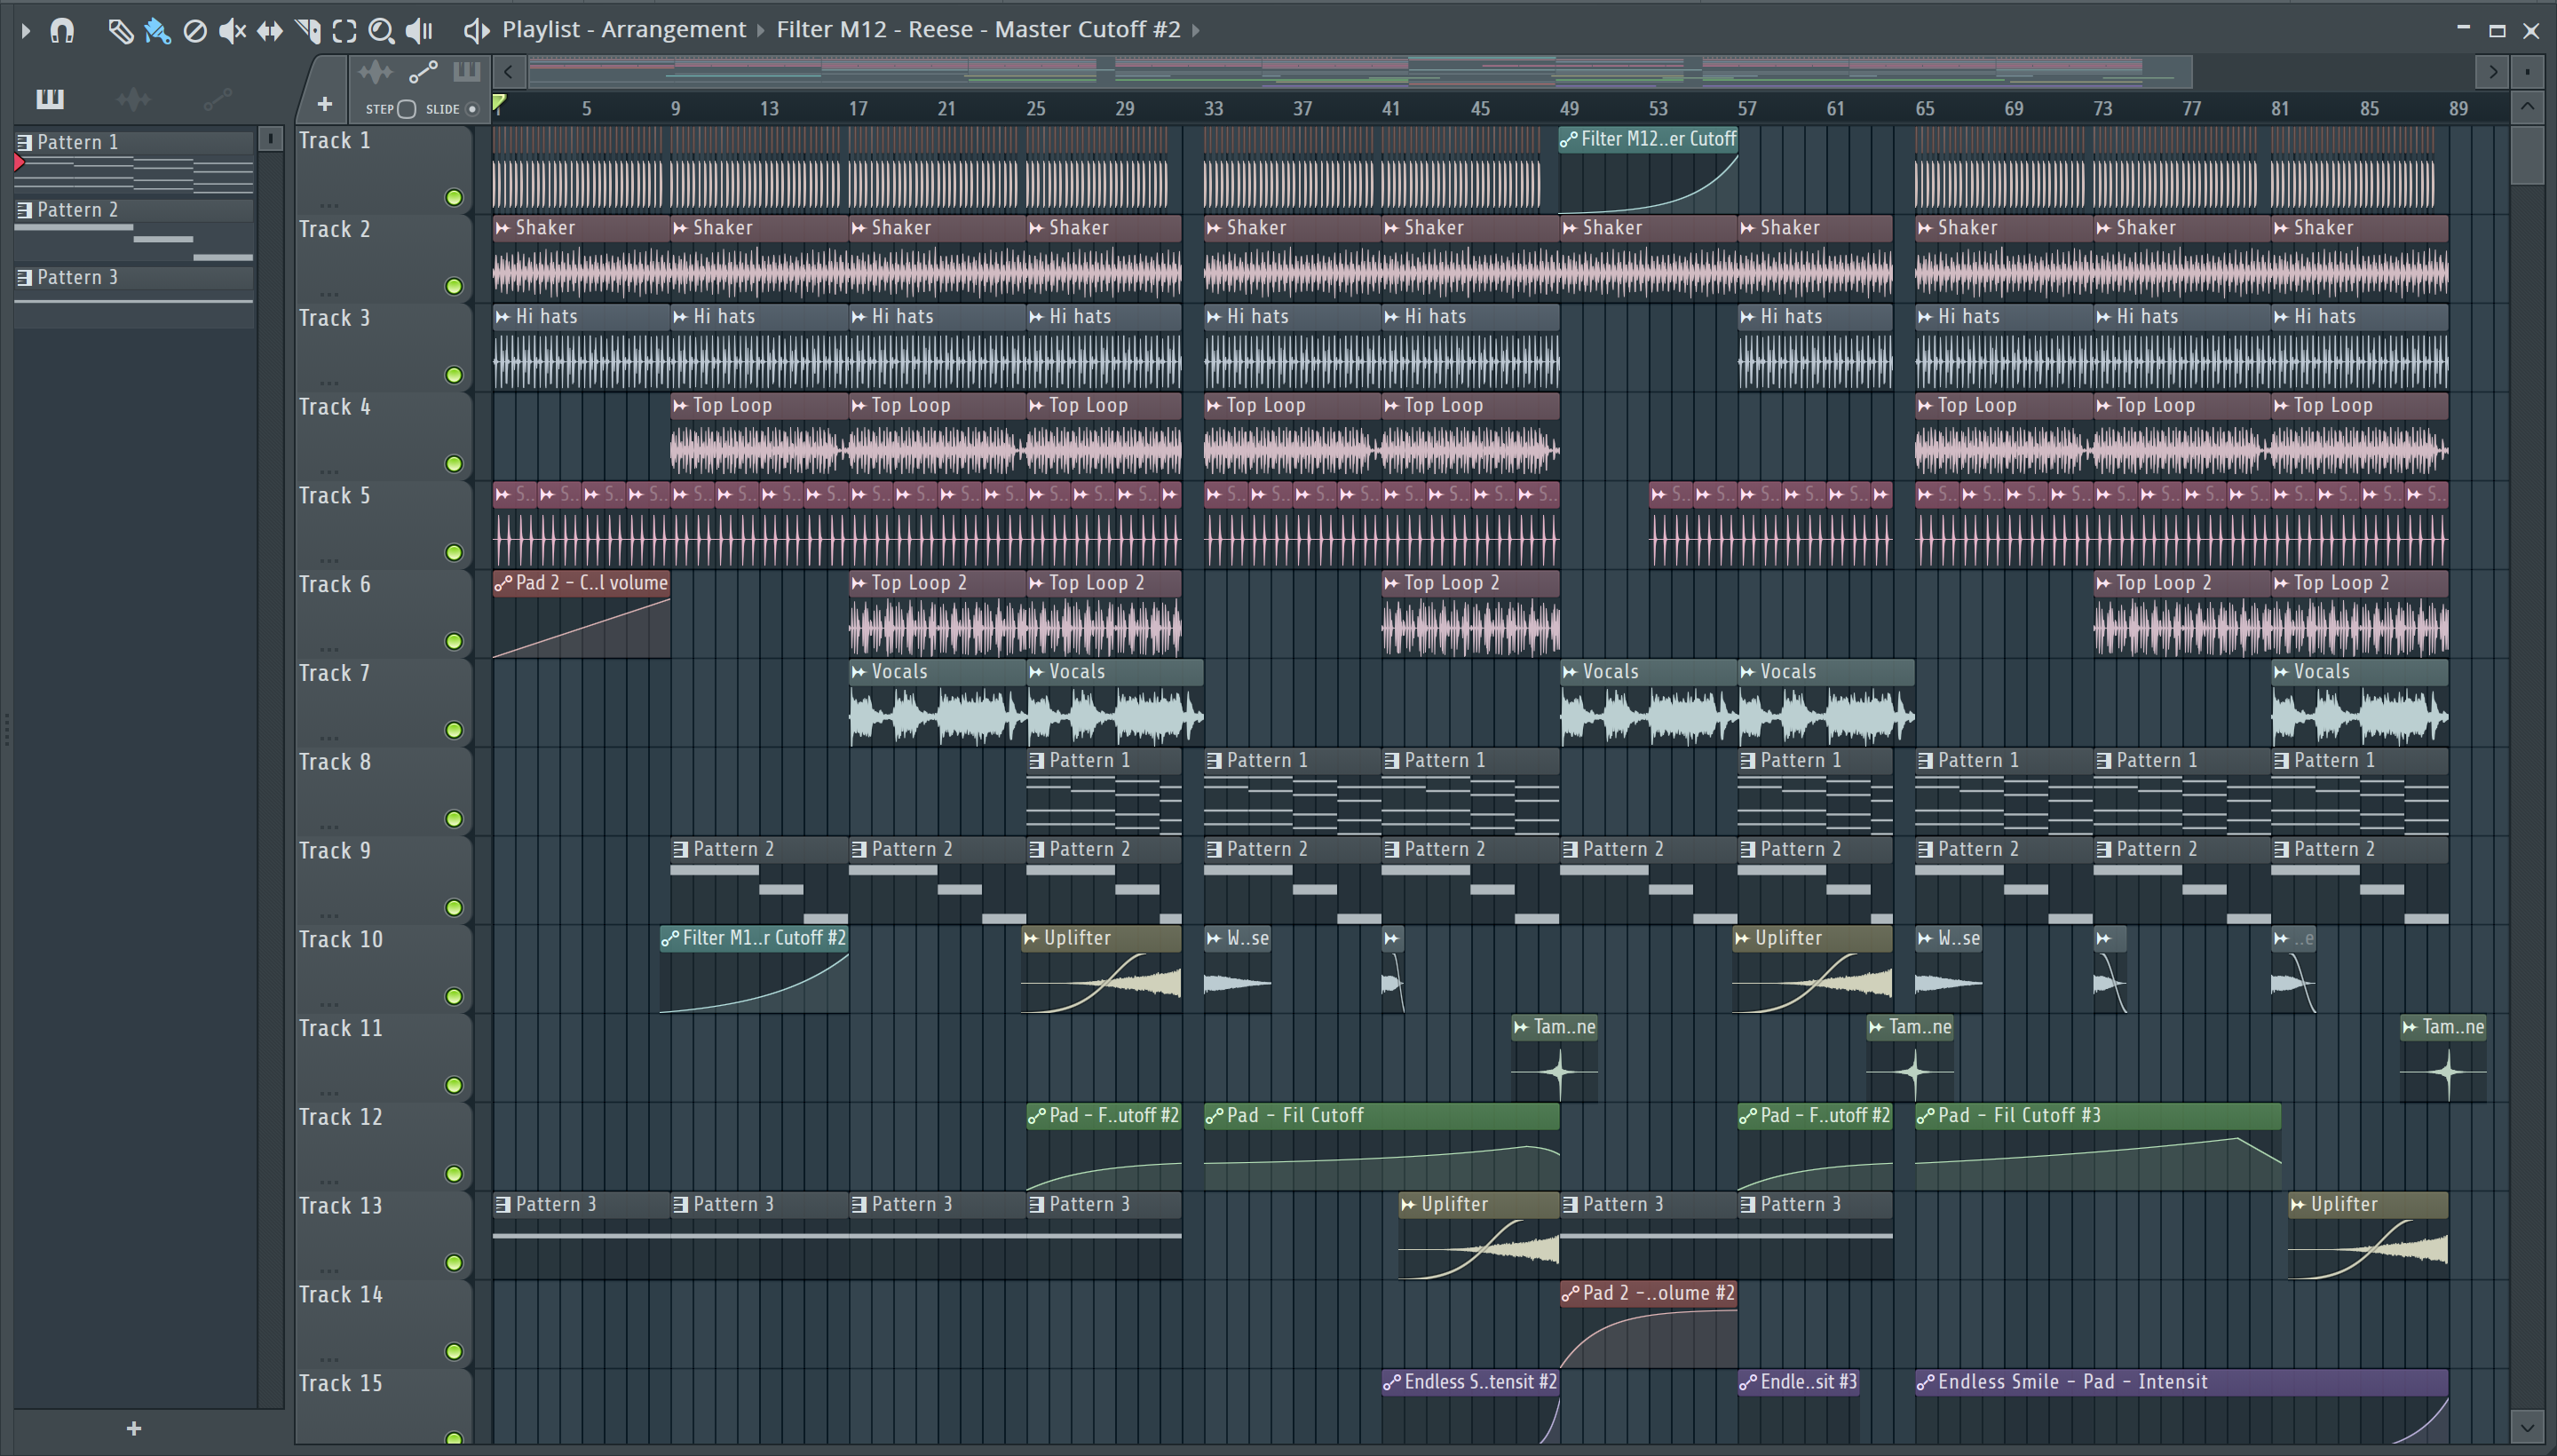Viewport: 2557px width, 1456px height.
Task: Open the Pad - Fil Cutoff clip menu icon
Action: pyautogui.click(x=1215, y=1115)
